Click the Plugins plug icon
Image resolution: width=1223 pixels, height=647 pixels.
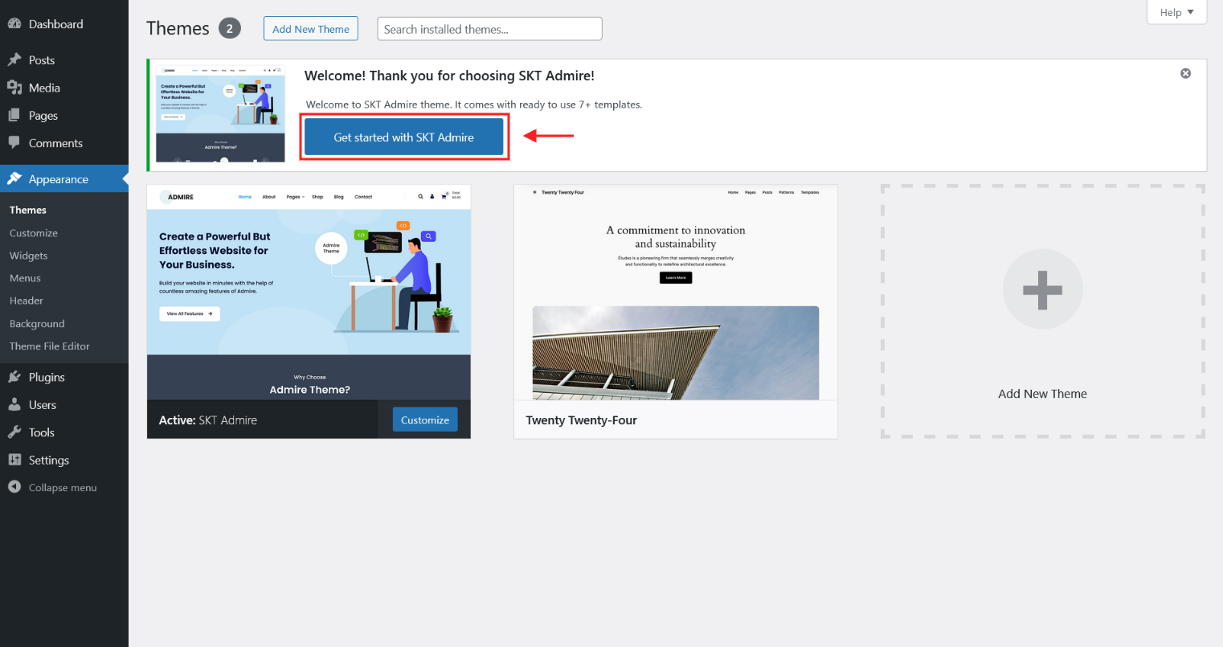pos(14,377)
